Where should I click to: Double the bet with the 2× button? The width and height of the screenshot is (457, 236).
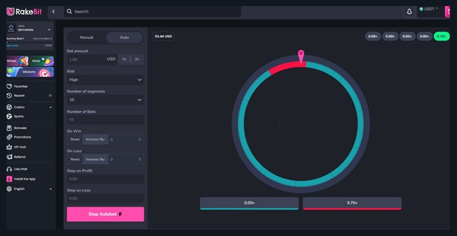(137, 59)
